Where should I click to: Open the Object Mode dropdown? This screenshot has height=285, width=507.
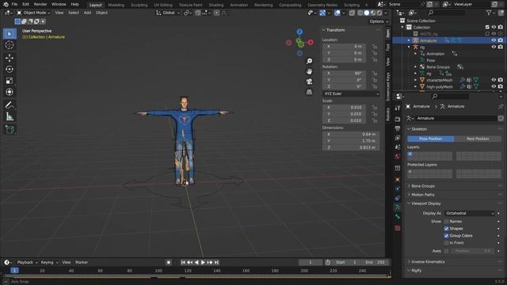(33, 13)
